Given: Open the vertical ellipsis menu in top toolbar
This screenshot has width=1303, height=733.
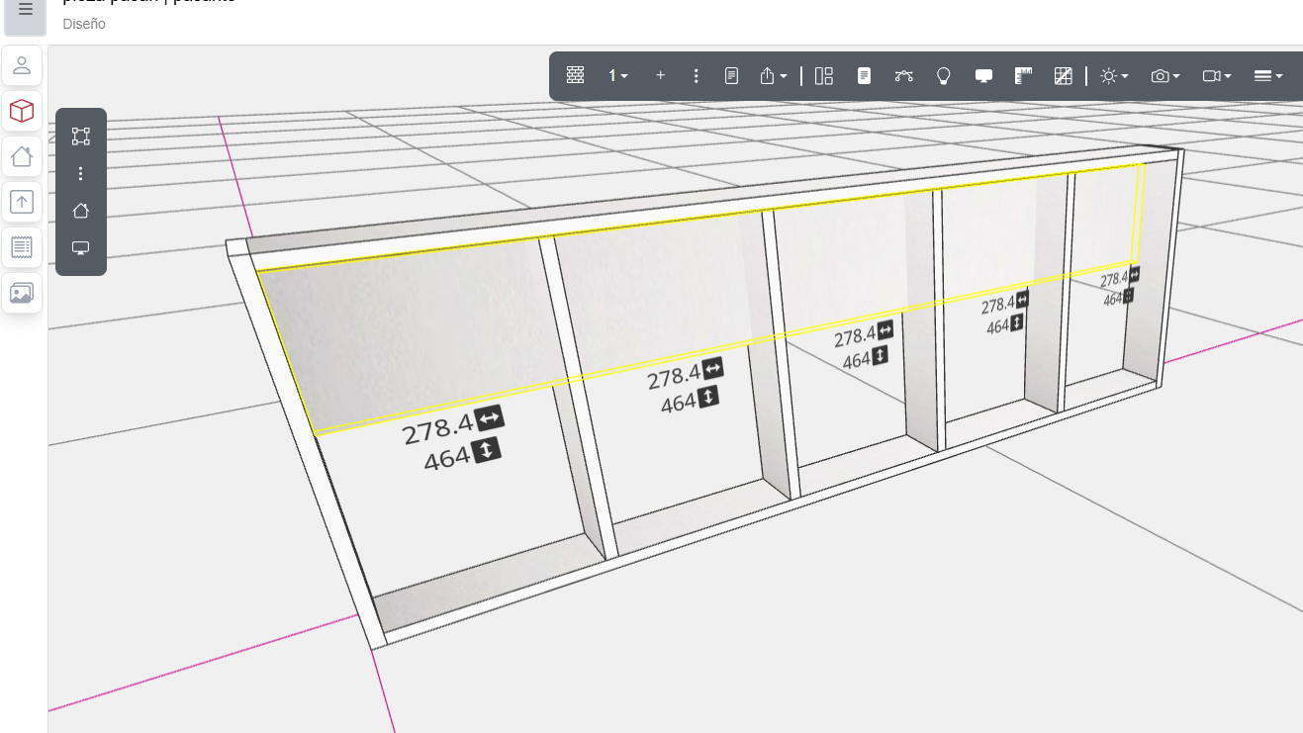Looking at the screenshot, I should click(697, 75).
